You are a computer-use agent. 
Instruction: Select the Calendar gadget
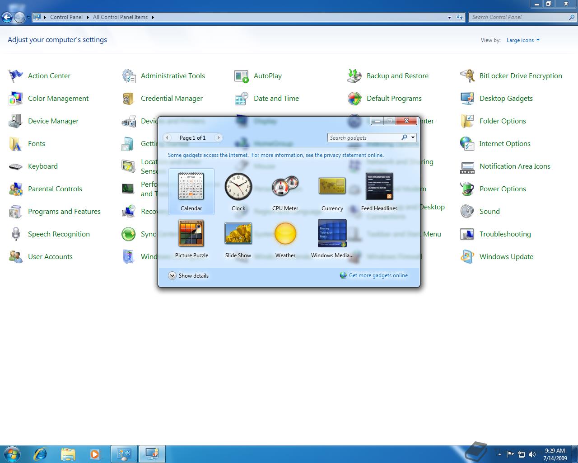tap(191, 191)
